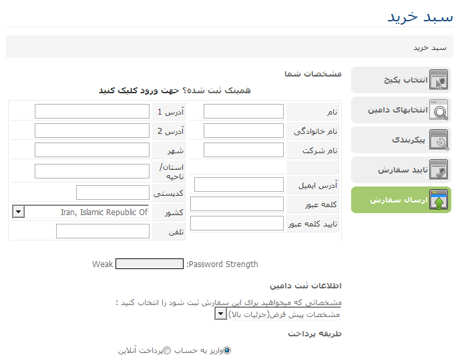The width and height of the screenshot is (458, 361).
Task: Click the domain search magnifier icon
Action: [x=439, y=109]
